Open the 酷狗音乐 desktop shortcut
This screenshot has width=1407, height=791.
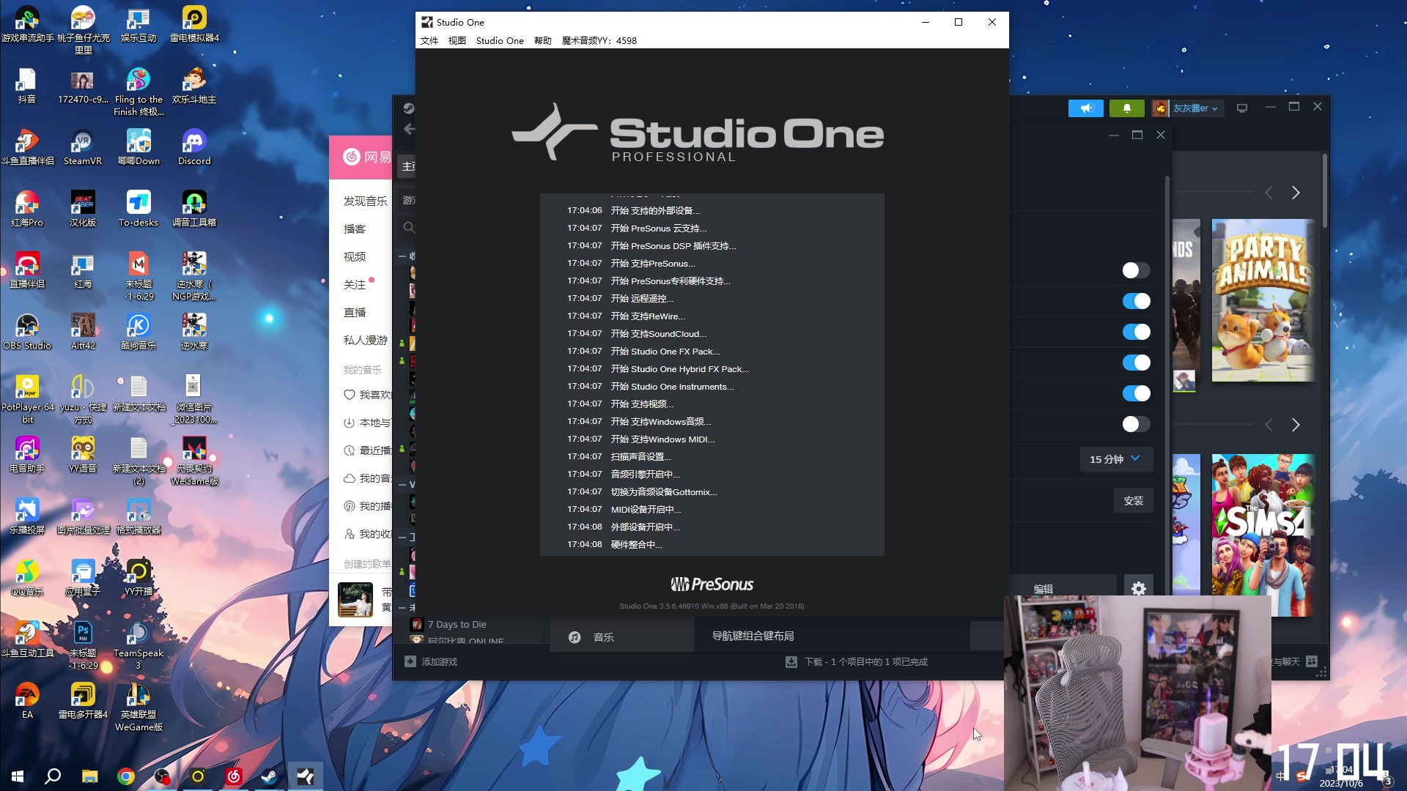pos(139,331)
